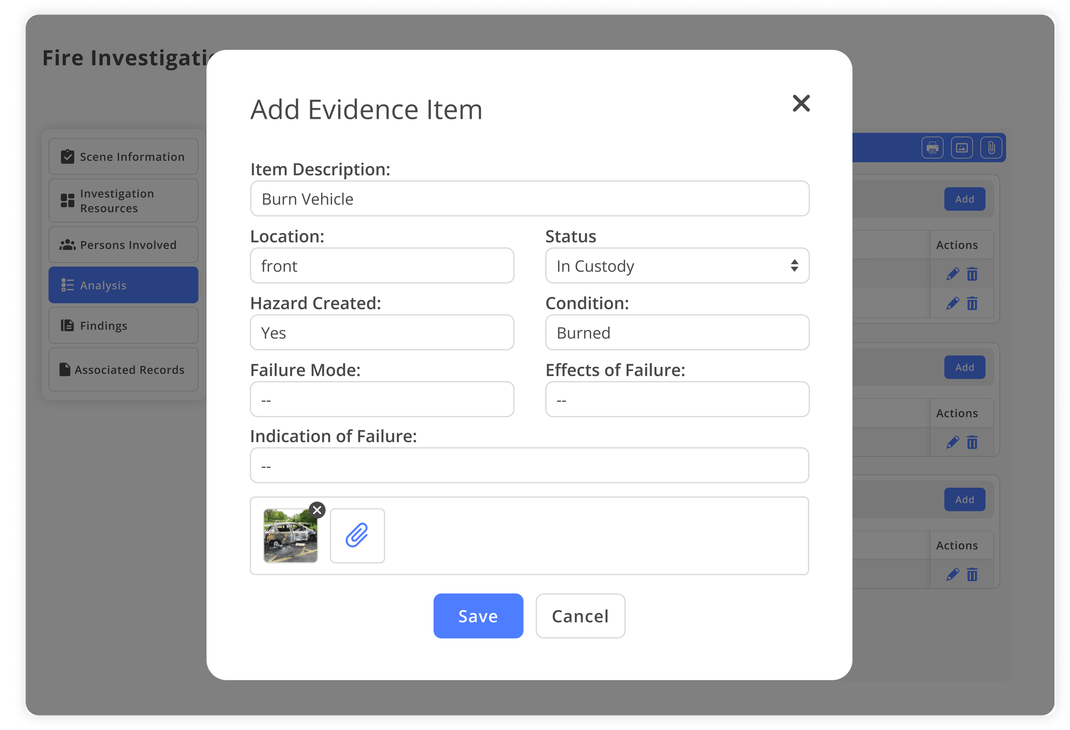Click the topmost Add button
The height and width of the screenshot is (730, 1070).
tap(965, 199)
